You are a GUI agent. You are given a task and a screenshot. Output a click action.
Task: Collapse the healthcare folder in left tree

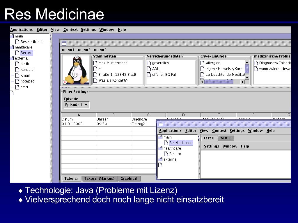click(x=12, y=47)
